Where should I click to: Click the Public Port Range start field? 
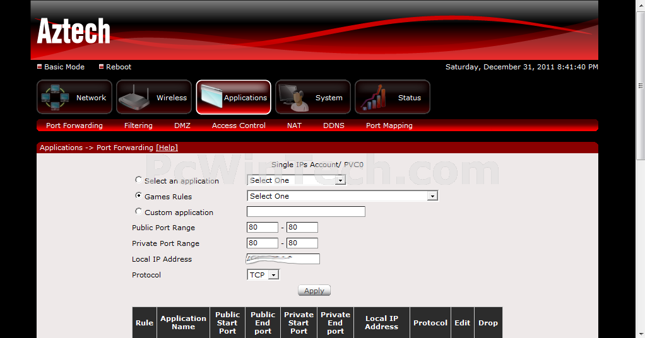263,228
